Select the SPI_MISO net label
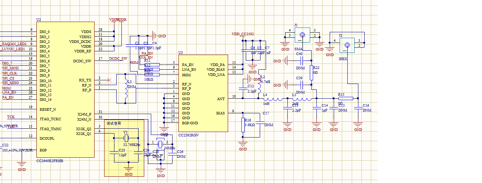Screen dimensions: 482x183 tap(11, 83)
